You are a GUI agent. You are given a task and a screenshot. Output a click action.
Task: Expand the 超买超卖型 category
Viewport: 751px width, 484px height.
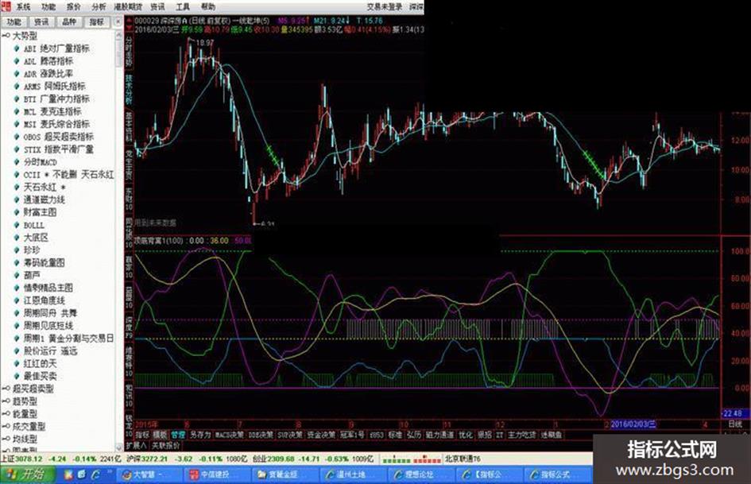point(6,389)
